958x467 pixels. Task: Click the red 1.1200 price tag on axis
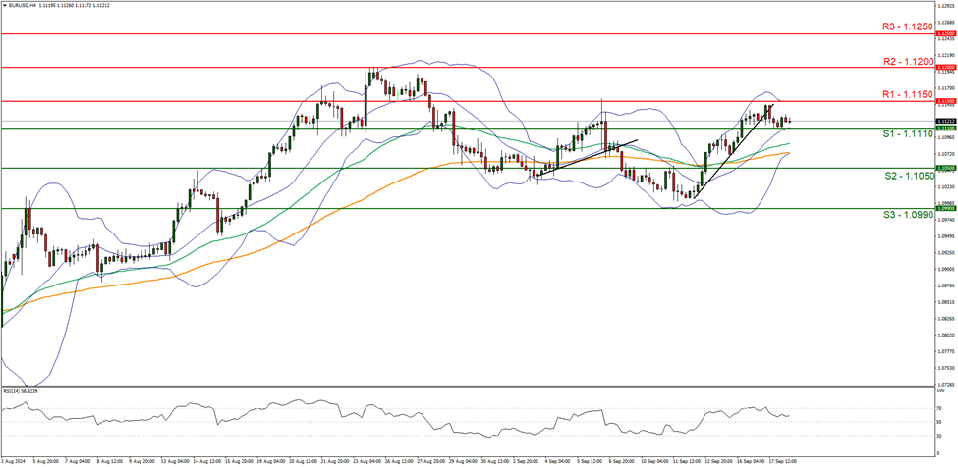point(946,68)
